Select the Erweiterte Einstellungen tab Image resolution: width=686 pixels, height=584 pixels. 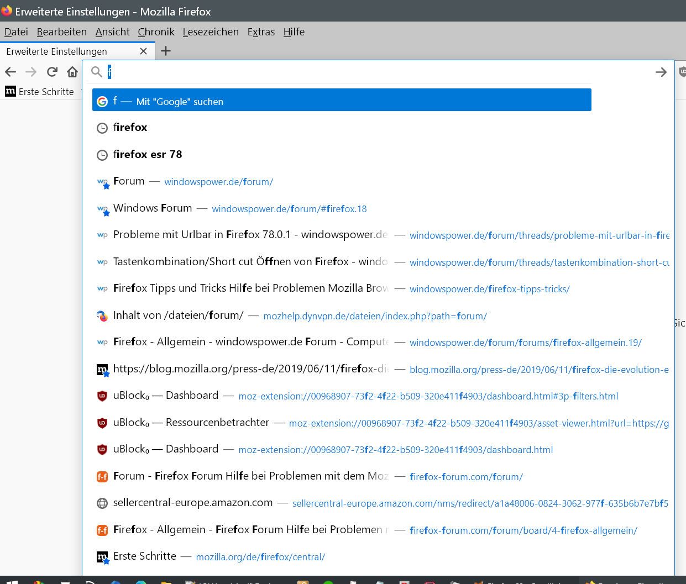(x=61, y=51)
